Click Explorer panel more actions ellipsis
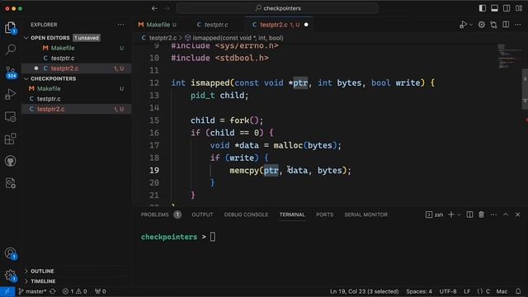The height and width of the screenshot is (297, 528). 120,25
